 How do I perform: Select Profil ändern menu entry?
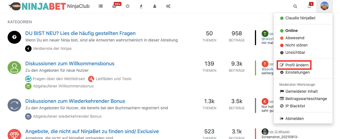click(297, 65)
